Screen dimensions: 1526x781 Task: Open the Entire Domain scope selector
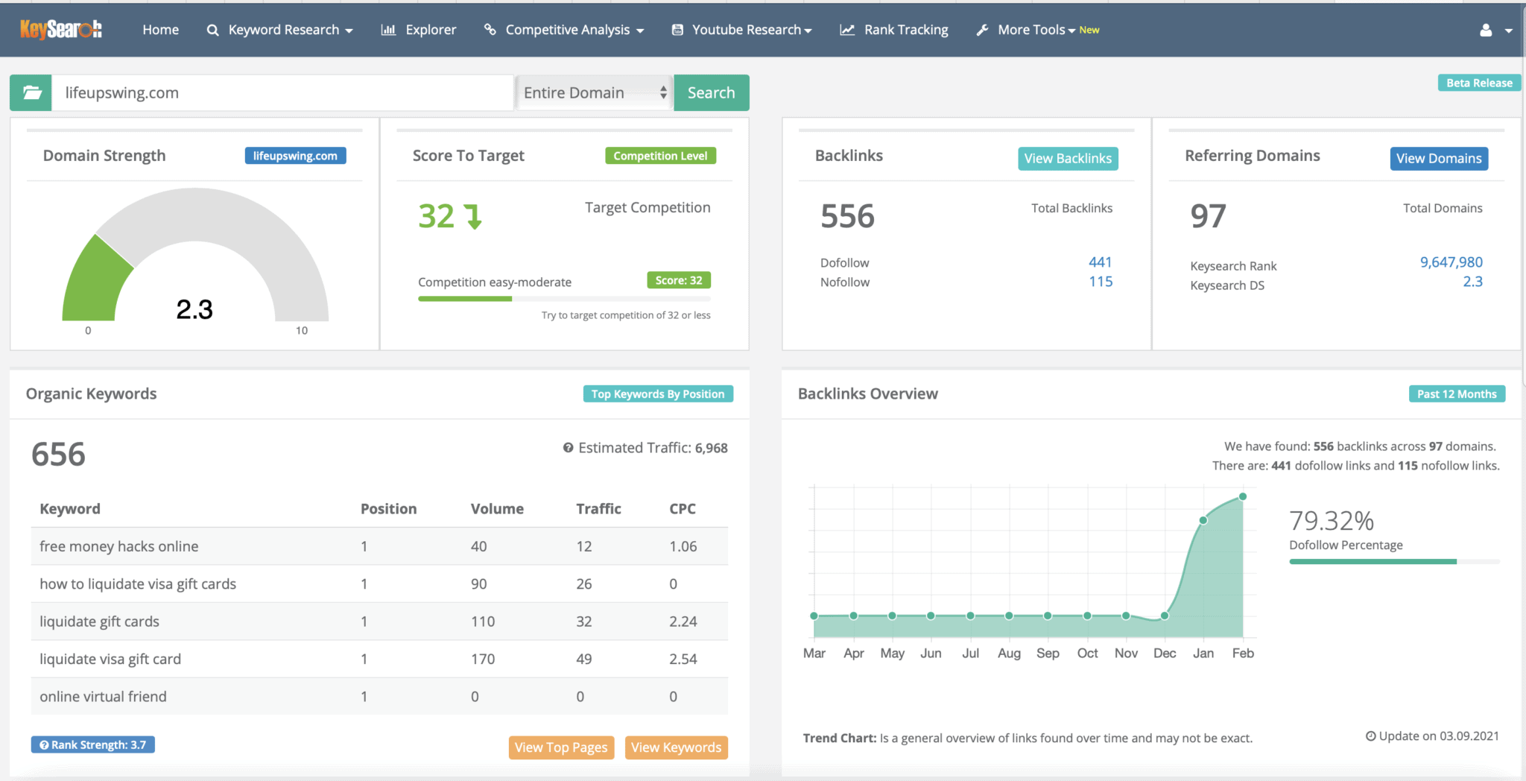pos(595,92)
